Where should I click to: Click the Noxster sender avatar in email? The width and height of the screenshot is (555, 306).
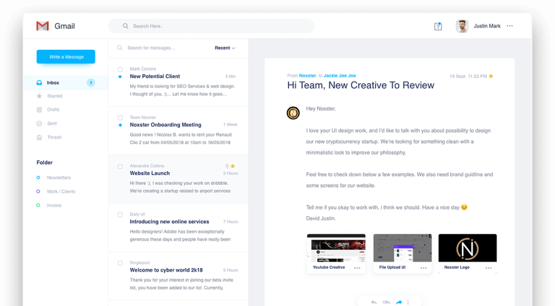(293, 113)
